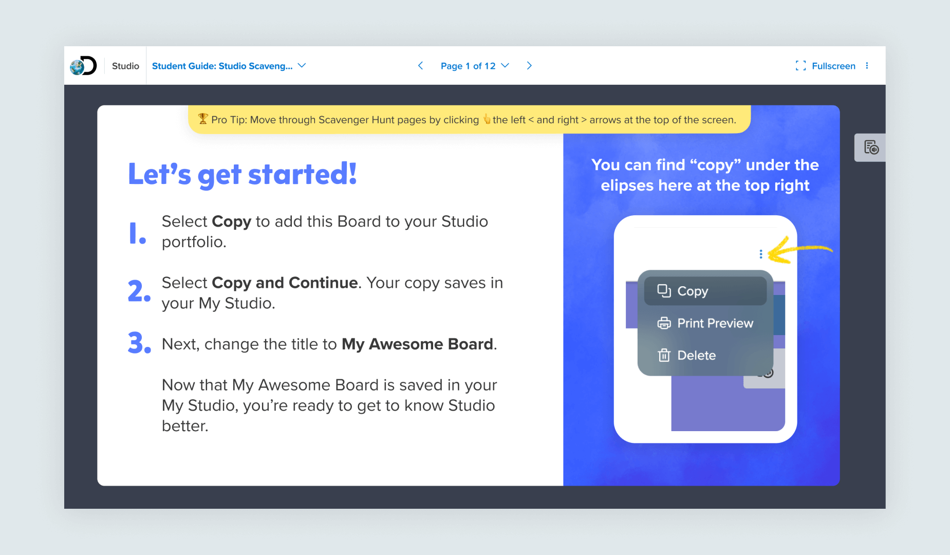Open the vertical ellipsis options menu
This screenshot has width=950, height=555.
click(867, 66)
